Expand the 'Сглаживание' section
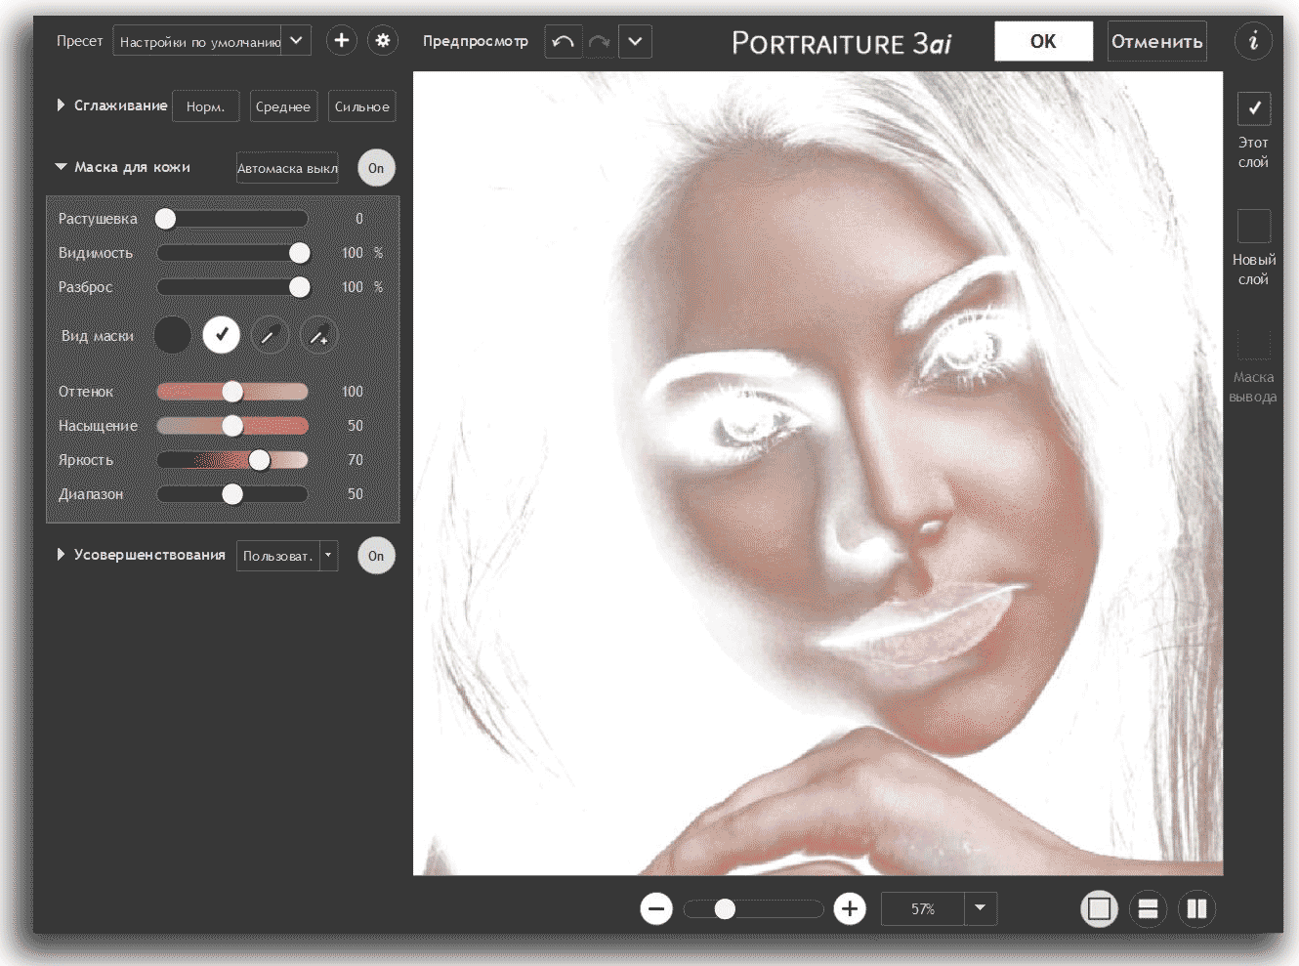The image size is (1299, 966). coord(61,105)
